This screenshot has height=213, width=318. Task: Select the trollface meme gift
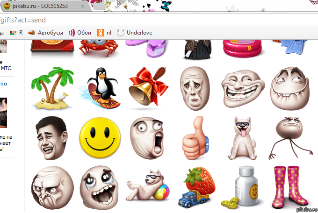coord(239,86)
